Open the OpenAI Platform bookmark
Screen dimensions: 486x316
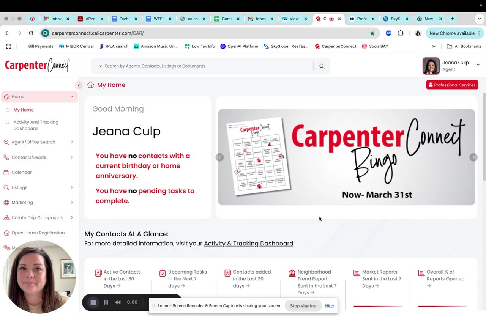point(239,46)
